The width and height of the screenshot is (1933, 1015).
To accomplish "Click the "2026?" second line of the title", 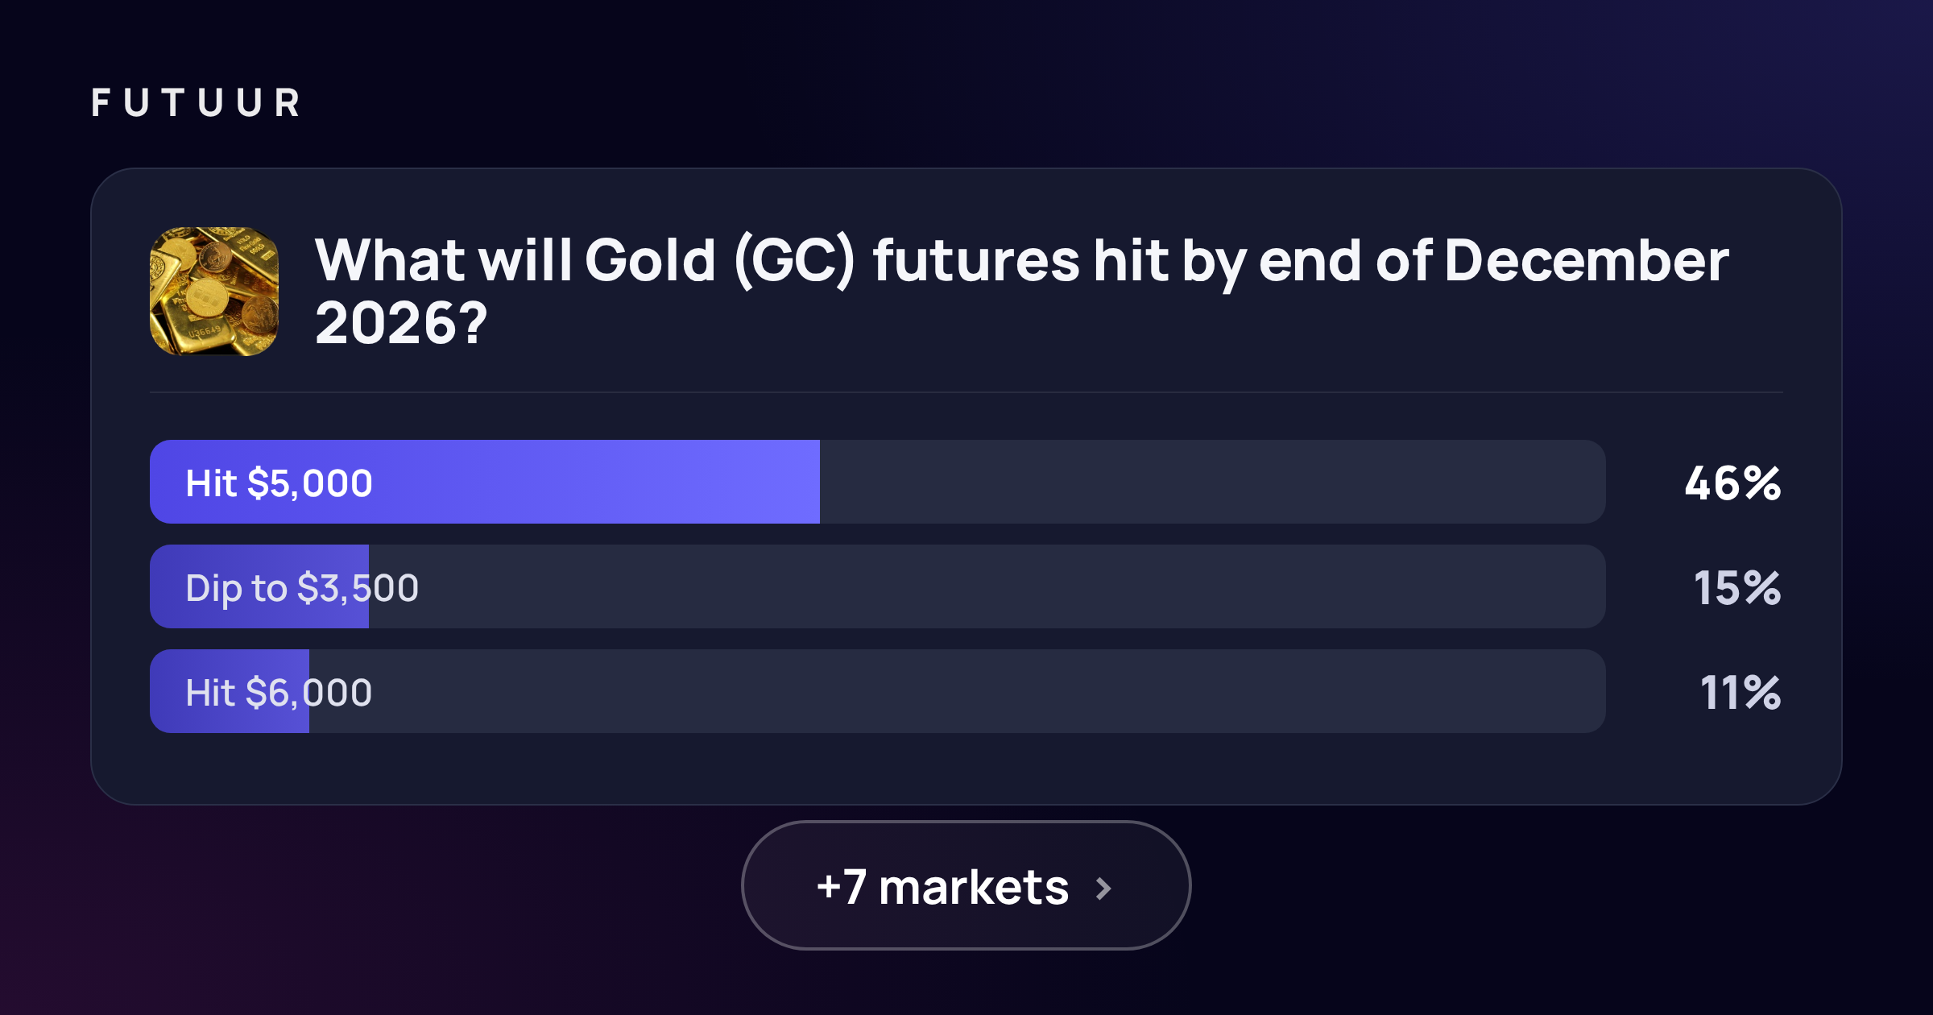I will point(401,324).
